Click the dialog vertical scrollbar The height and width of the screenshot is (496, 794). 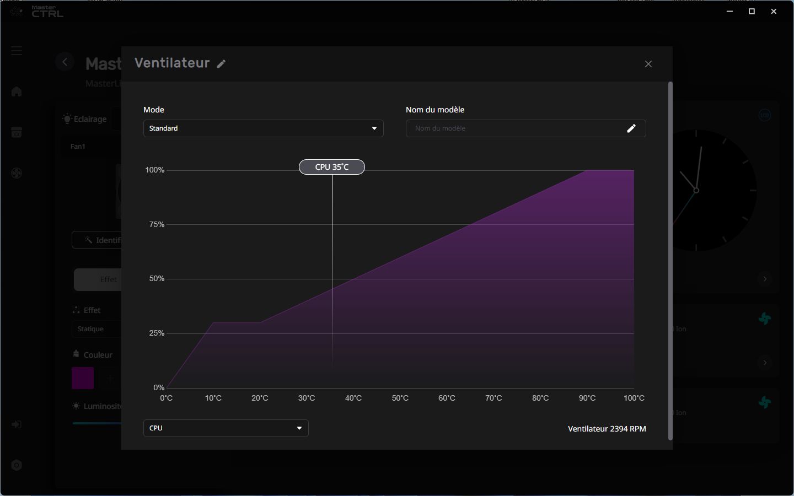670,261
